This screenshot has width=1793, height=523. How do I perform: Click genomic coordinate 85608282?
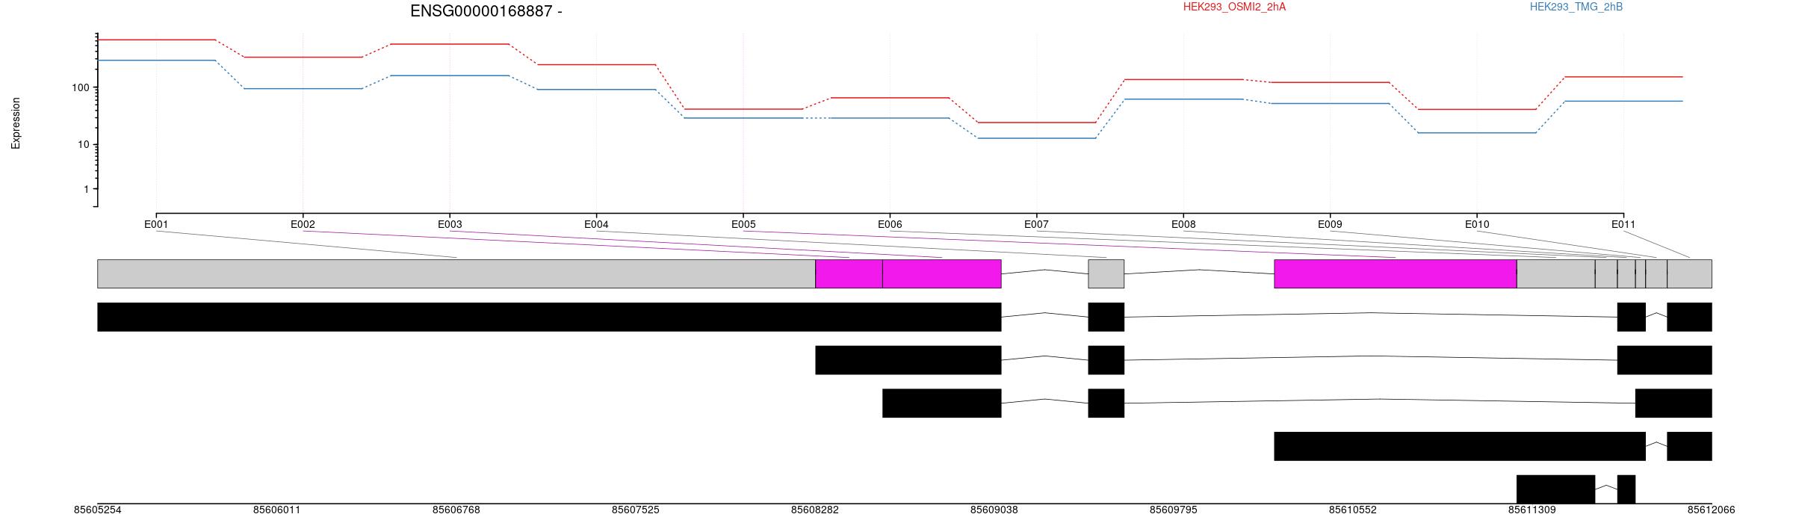pyautogui.click(x=814, y=510)
